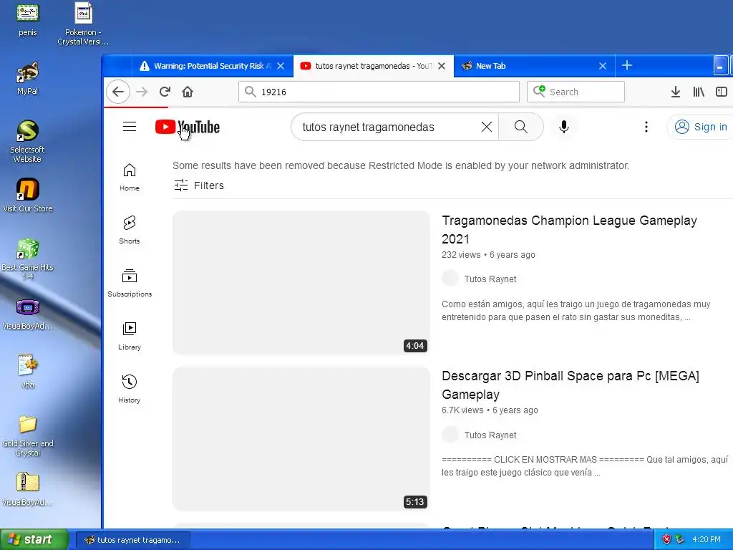Viewport: 733px width, 550px height.
Task: Reload the current page
Action: click(x=165, y=92)
